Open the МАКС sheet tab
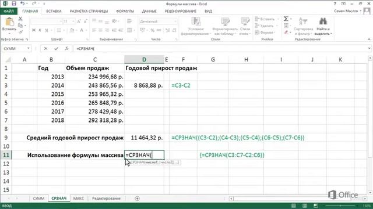Viewport: 373px width, 209px height. [x=79, y=199]
